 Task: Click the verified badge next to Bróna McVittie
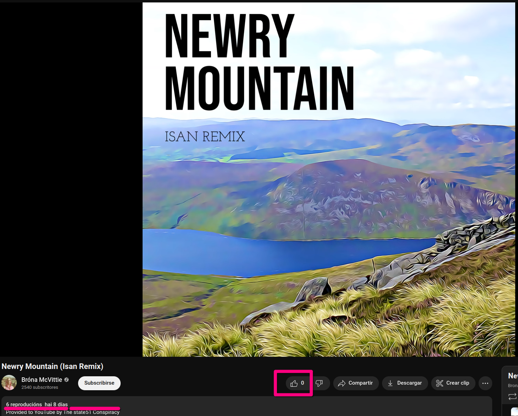pos(67,380)
